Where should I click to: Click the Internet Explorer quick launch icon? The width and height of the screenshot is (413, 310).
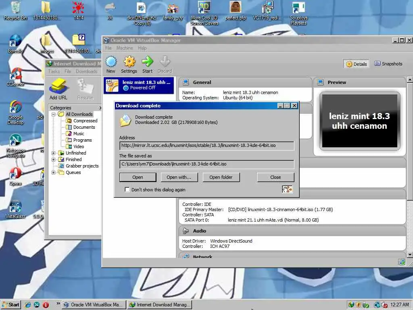click(28, 305)
